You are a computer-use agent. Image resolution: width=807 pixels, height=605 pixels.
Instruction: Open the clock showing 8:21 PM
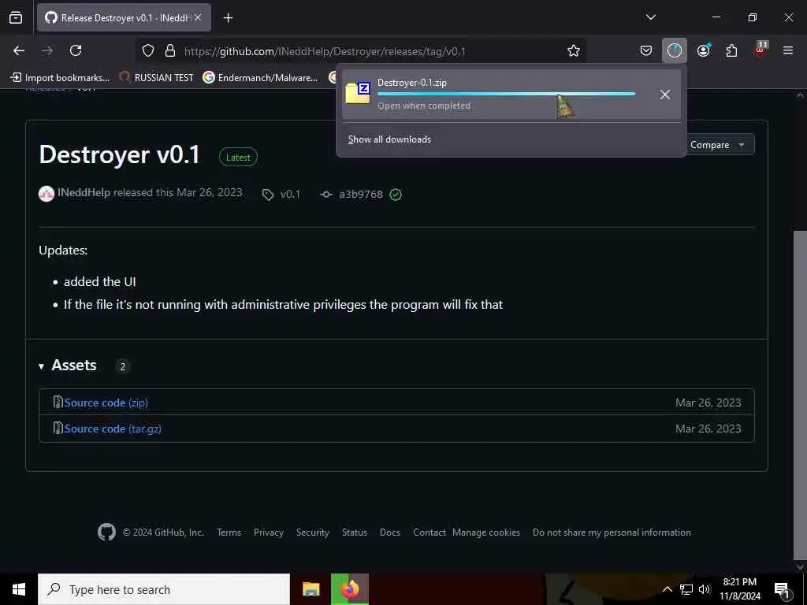click(739, 589)
